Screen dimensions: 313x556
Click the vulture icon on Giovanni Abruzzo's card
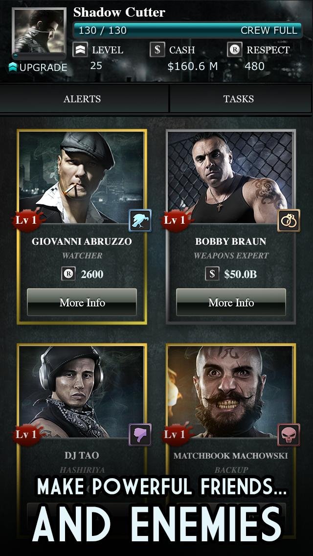tap(140, 220)
